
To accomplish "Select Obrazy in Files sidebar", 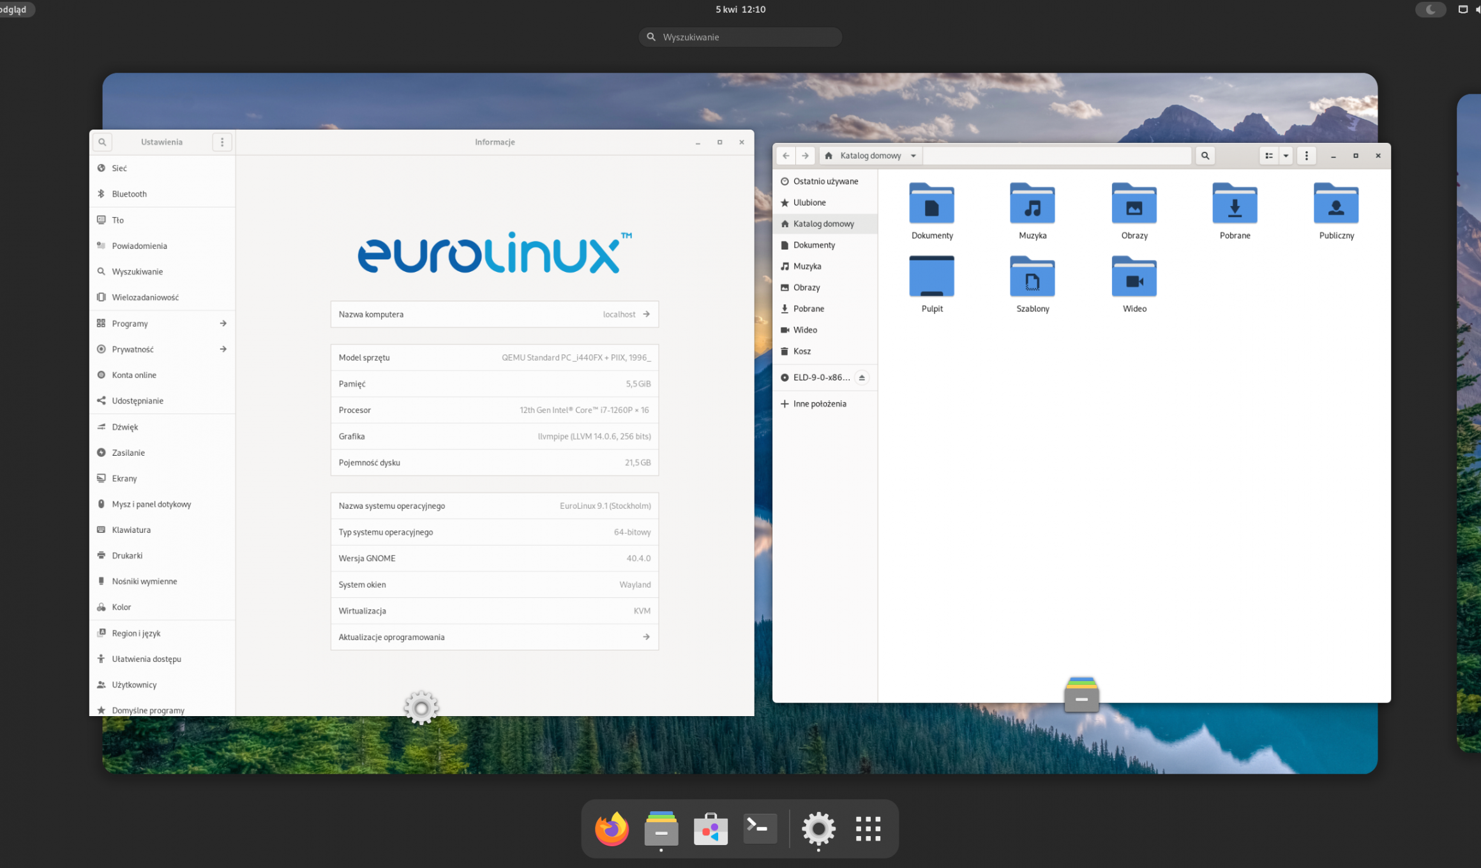I will [806, 288].
